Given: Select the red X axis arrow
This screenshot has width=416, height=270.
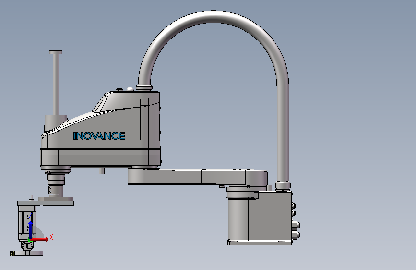Looking at the screenshot, I should click(40, 239).
